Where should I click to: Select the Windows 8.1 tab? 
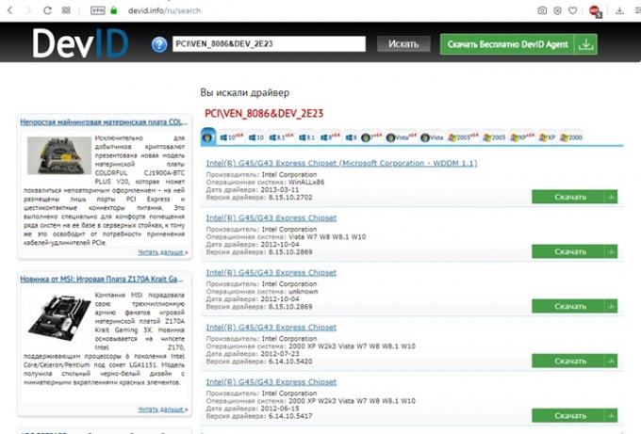[x=306, y=137]
